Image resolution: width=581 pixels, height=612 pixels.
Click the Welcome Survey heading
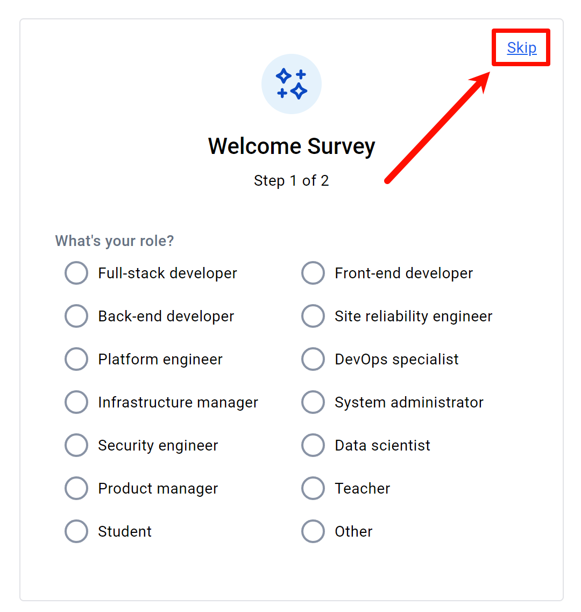[292, 146]
